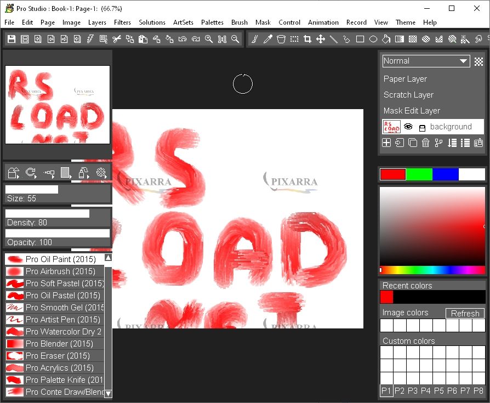
Task: Click the brush Size slider bar
Action: pos(58,190)
